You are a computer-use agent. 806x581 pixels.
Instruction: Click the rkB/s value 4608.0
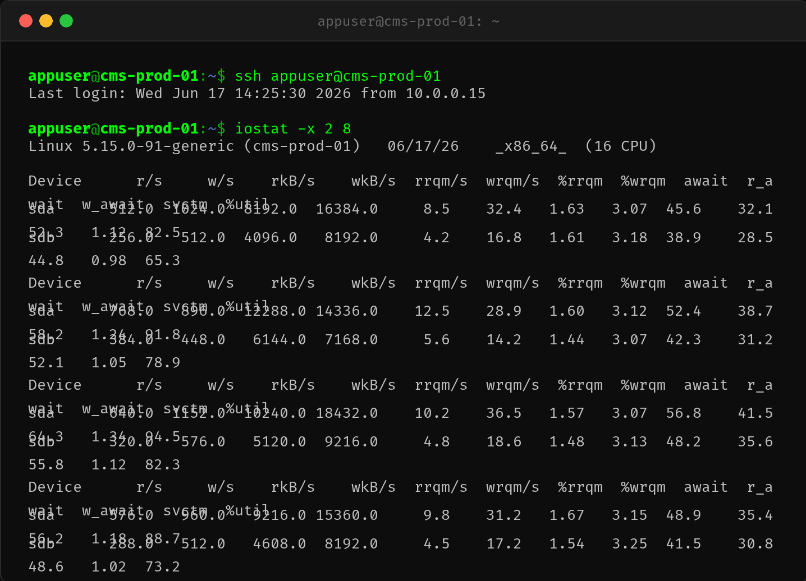pyautogui.click(x=280, y=543)
